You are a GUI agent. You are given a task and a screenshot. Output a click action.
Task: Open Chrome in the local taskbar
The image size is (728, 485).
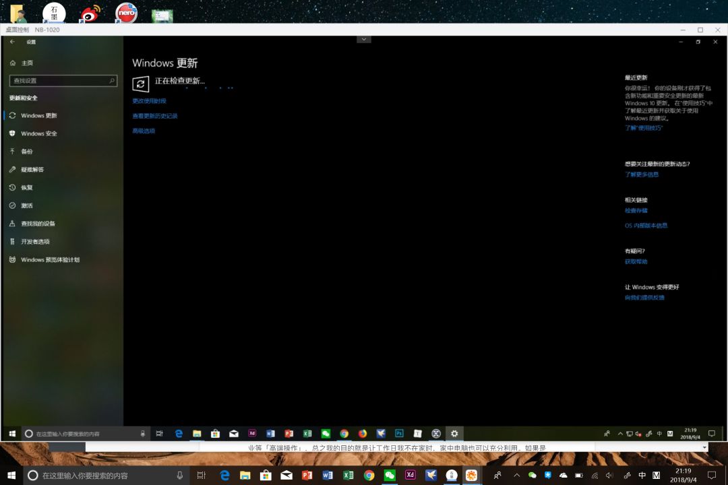tap(369, 476)
